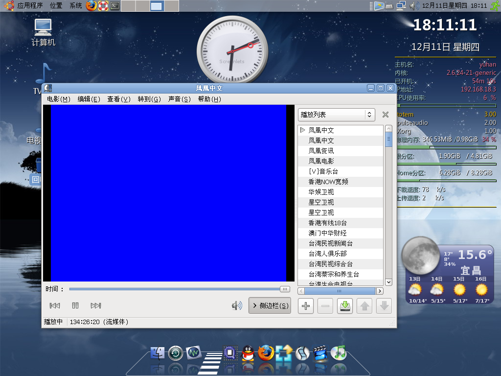Click the keyboard tray icon in top panel

tap(389, 6)
